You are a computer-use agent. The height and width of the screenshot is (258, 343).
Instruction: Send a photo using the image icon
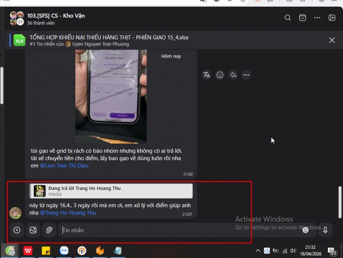(x=33, y=230)
